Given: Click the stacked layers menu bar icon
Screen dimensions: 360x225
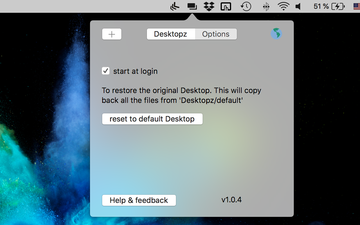Looking at the screenshot, I should click(x=175, y=6).
